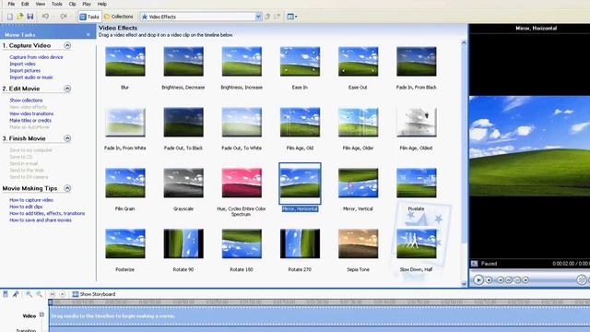Click Make titles or credits link
The width and height of the screenshot is (590, 332).
tap(30, 121)
